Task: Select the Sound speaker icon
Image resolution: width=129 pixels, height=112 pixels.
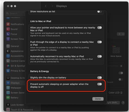Action: pyautogui.click(x=8, y=29)
